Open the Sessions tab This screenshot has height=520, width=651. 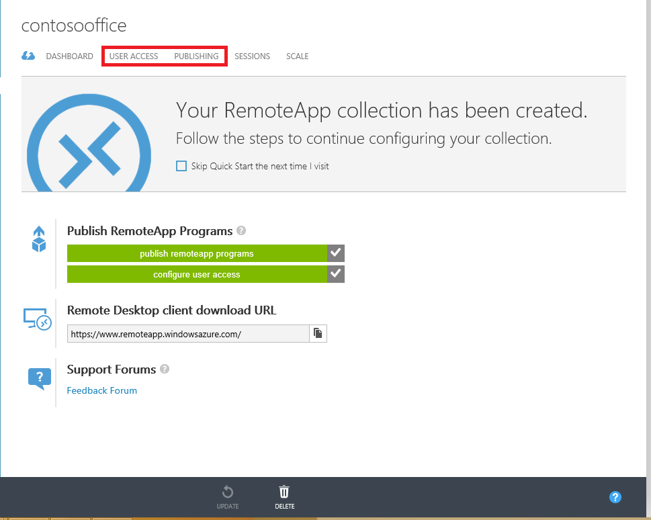click(x=253, y=56)
